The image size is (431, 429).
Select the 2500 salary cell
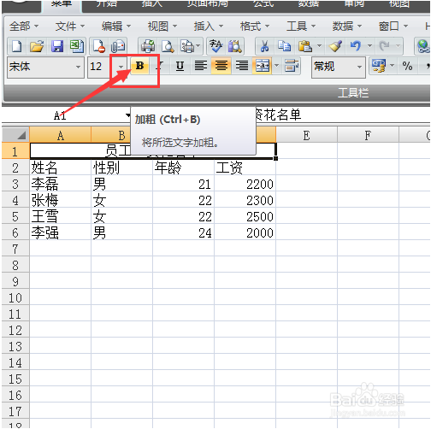[245, 216]
